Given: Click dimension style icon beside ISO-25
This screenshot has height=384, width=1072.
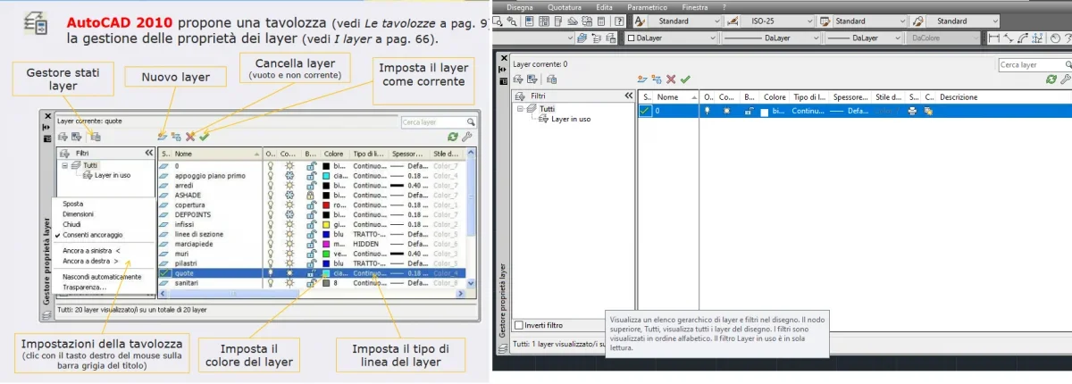Looking at the screenshot, I should coord(733,21).
